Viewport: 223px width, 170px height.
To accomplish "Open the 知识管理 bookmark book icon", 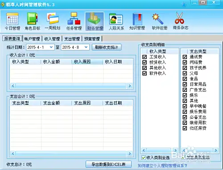I will coord(137,19).
